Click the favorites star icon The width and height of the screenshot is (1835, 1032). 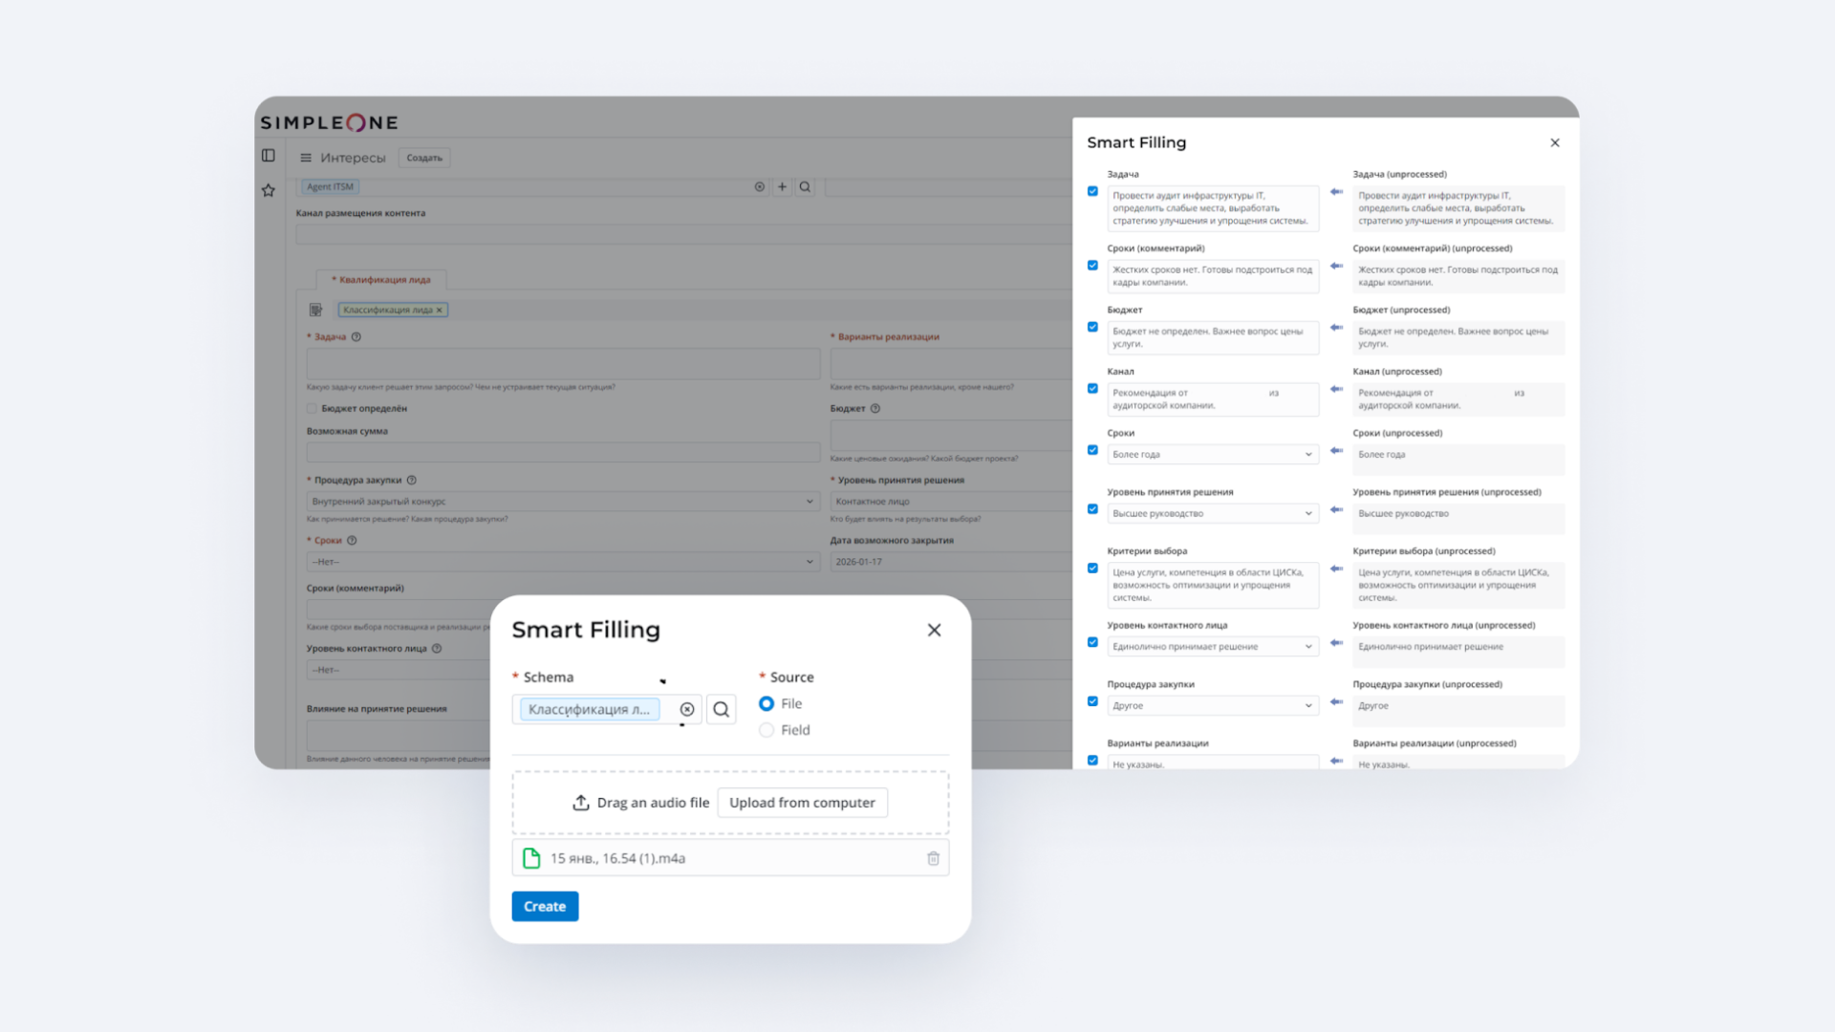[x=269, y=190]
